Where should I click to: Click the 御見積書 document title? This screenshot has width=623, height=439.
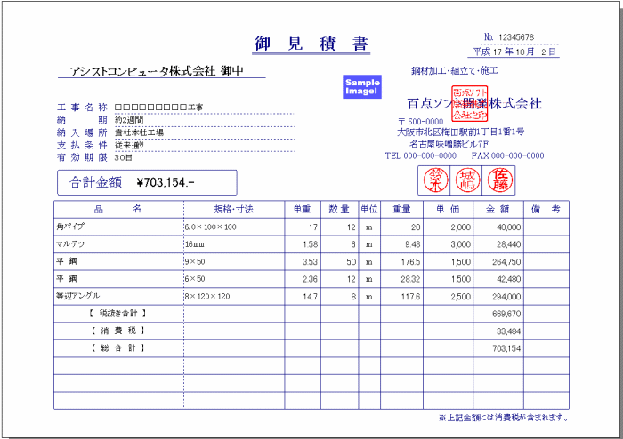[x=311, y=44]
